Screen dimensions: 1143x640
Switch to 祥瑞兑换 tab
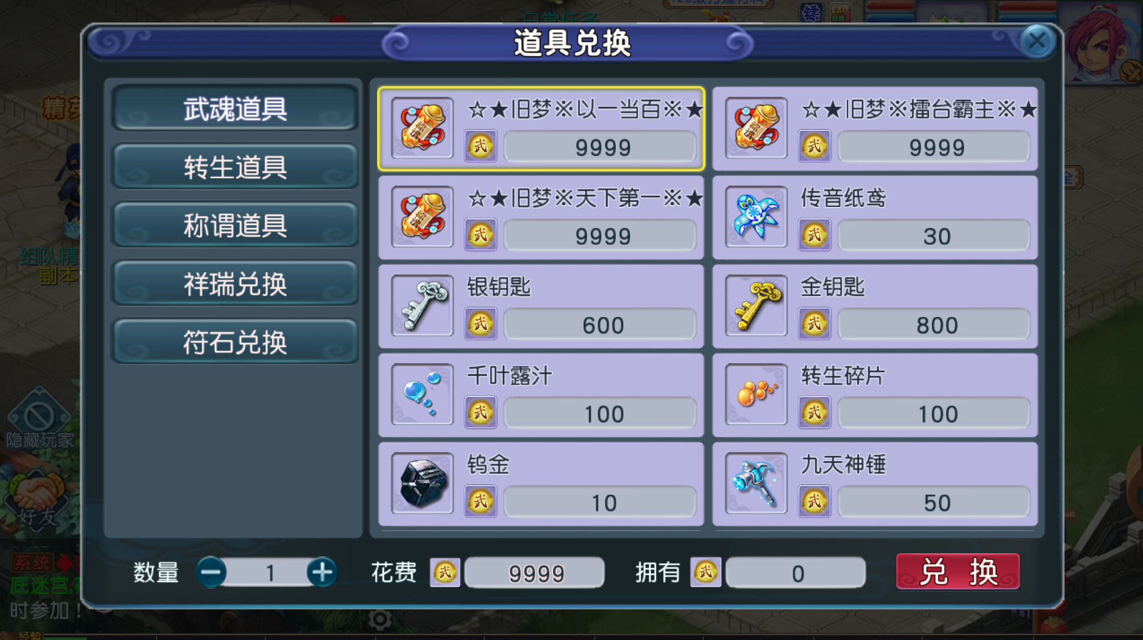235,284
